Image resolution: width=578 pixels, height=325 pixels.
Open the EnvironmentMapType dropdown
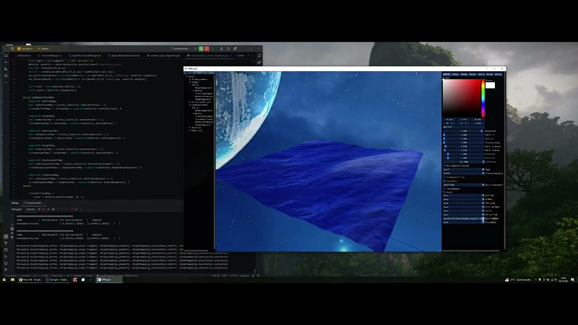[x=463, y=185]
